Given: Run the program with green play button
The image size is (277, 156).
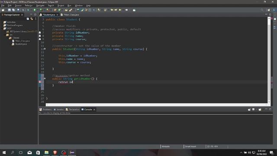Looking at the screenshot, I should tap(35, 10).
